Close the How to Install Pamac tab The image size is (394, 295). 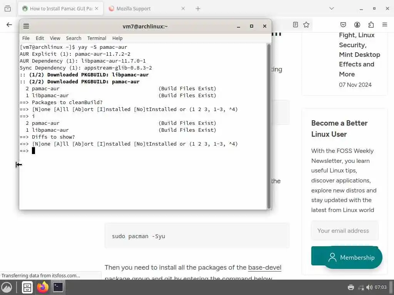click(97, 8)
